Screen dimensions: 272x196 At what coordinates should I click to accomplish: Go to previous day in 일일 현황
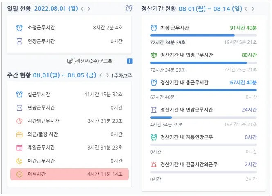(x=82, y=9)
